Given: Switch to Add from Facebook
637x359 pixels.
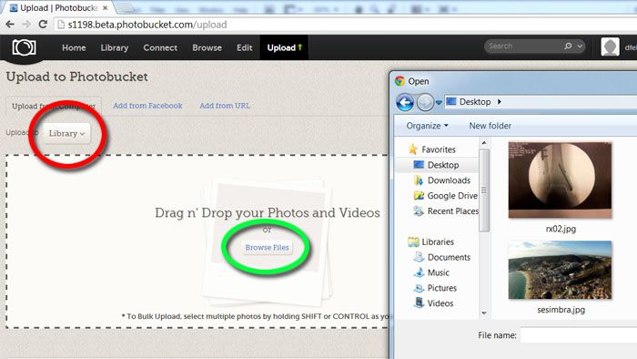Looking at the screenshot, I should click(147, 106).
